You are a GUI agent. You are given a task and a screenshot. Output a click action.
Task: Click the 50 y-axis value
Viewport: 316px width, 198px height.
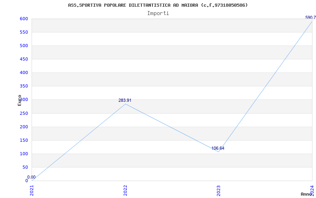(x=25, y=167)
